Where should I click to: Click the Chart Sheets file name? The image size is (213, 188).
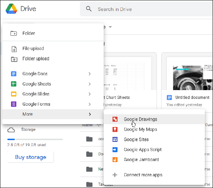pos(117,98)
